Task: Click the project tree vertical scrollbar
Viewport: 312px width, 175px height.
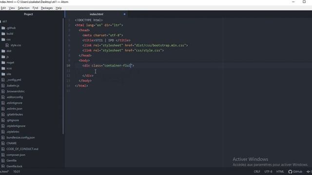Action: pyautogui.click(x=63, y=76)
